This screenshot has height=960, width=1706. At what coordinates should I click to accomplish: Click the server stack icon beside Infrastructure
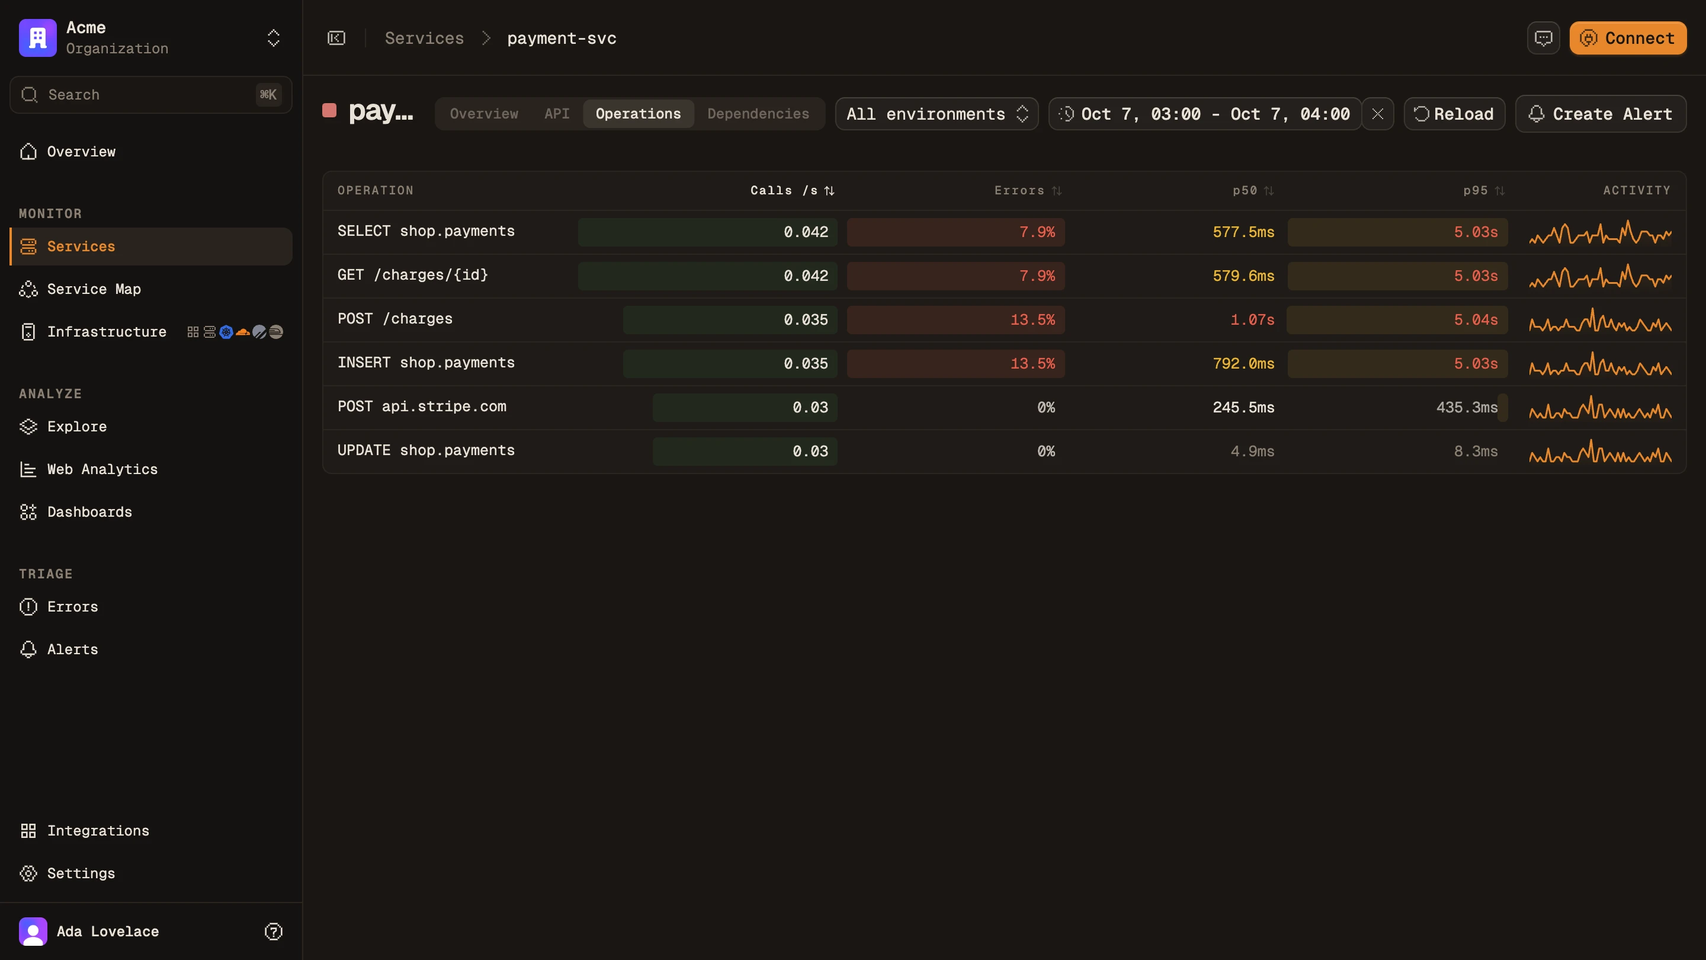(209, 332)
